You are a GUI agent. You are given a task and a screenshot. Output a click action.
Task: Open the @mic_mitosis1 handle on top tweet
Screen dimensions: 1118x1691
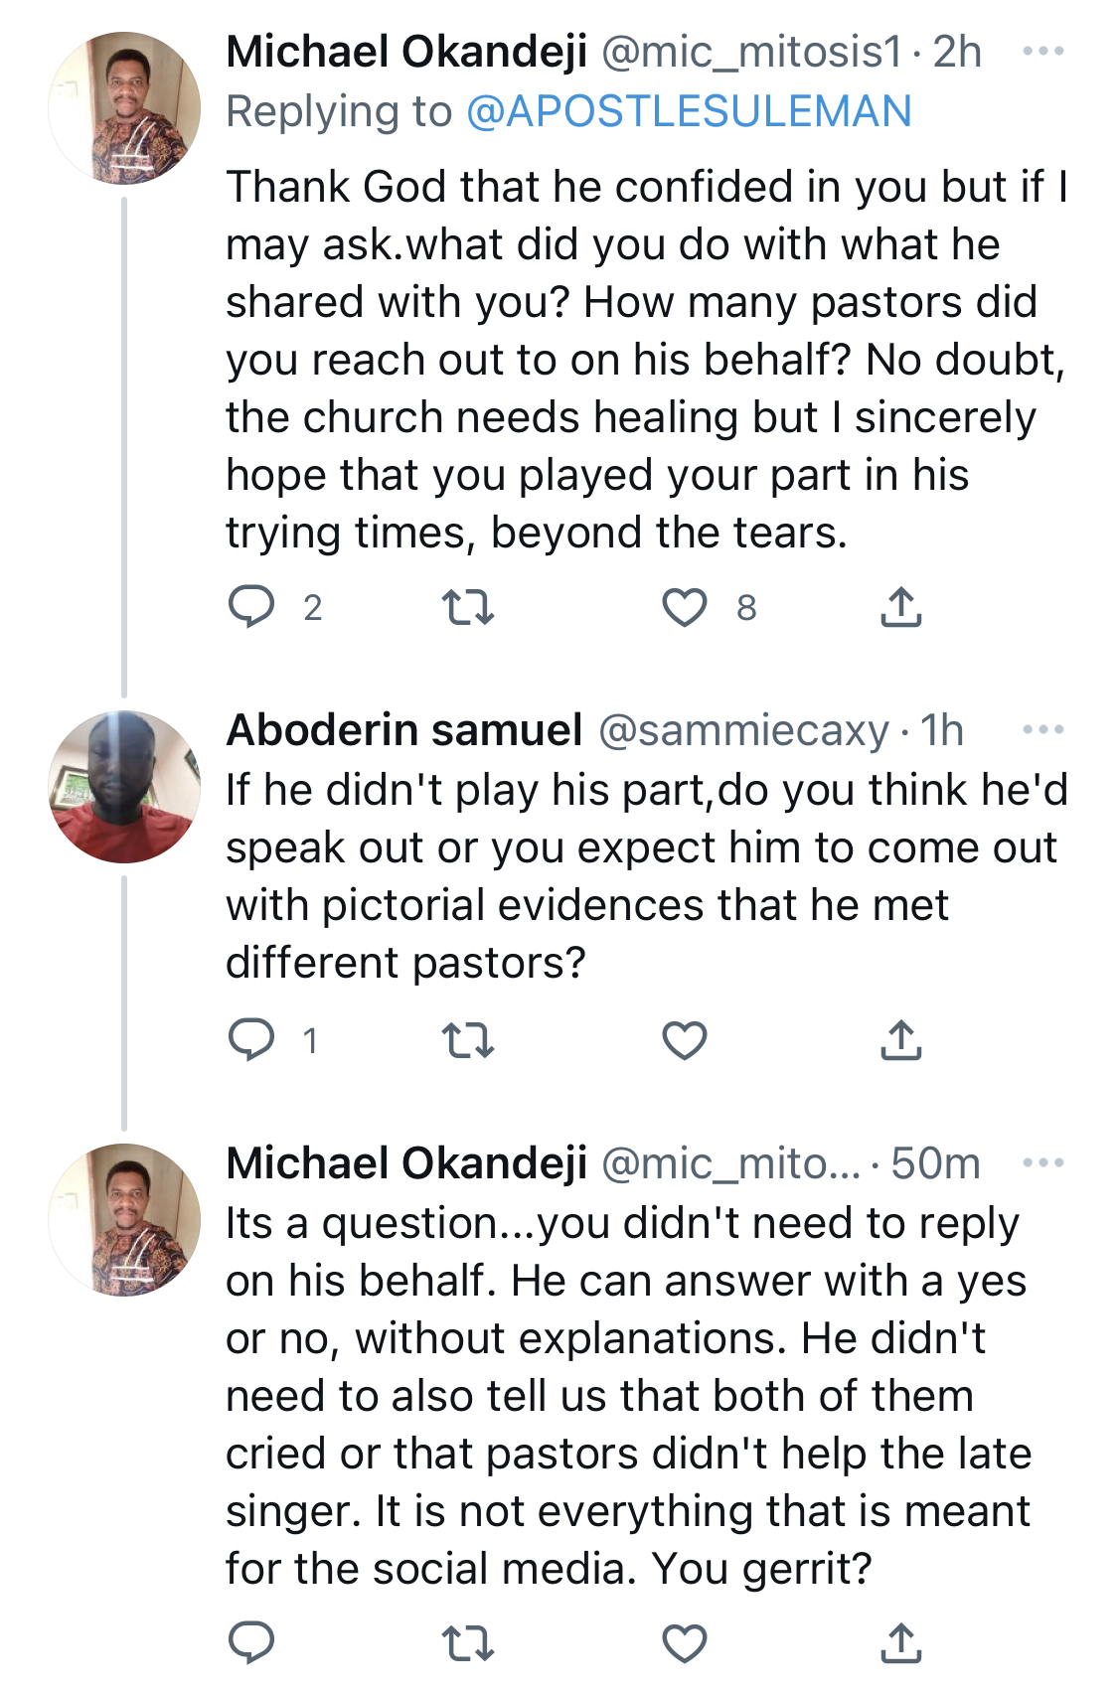pyautogui.click(x=752, y=53)
